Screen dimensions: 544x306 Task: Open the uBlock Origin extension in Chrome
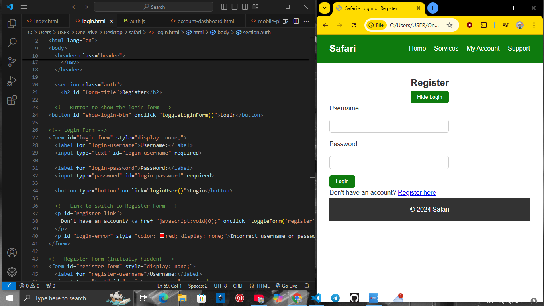[x=470, y=25]
